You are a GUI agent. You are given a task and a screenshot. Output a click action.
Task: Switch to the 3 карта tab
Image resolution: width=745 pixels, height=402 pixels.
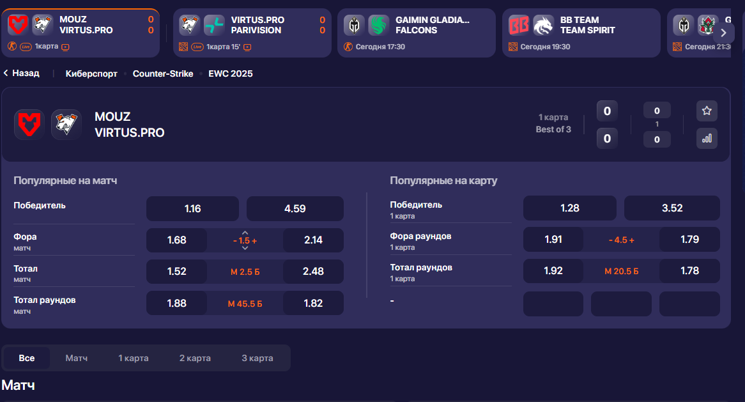click(x=257, y=358)
